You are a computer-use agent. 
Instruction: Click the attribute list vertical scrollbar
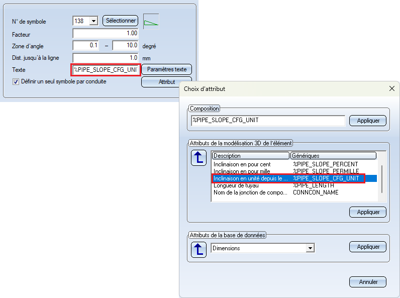tap(381, 179)
